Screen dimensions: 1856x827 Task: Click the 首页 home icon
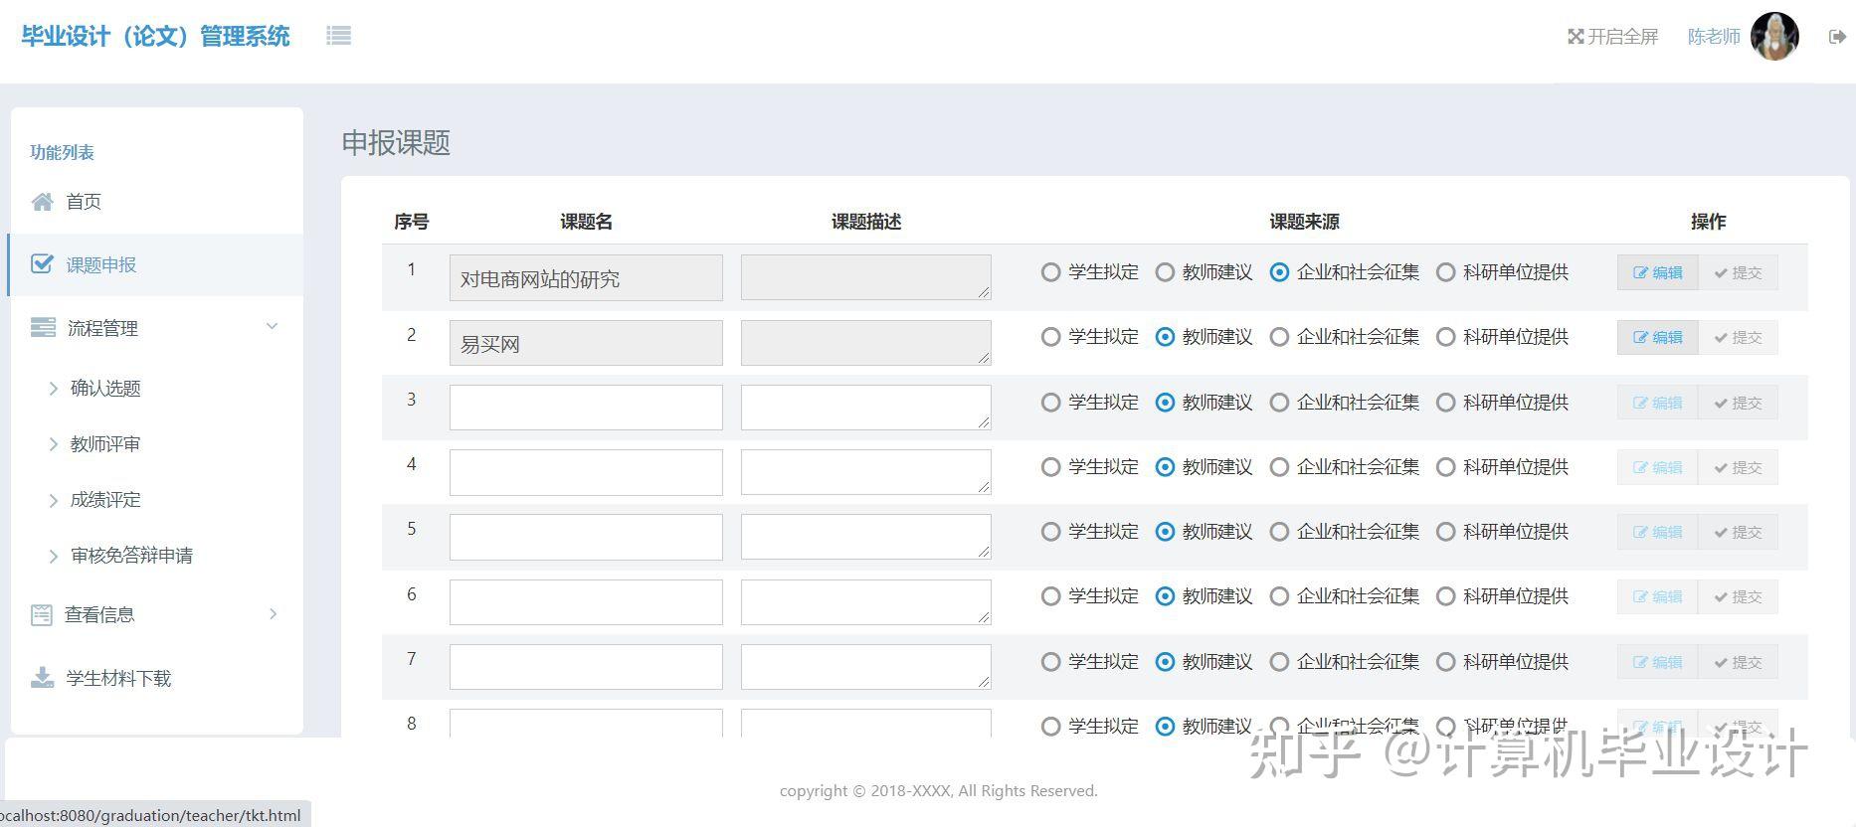42,202
